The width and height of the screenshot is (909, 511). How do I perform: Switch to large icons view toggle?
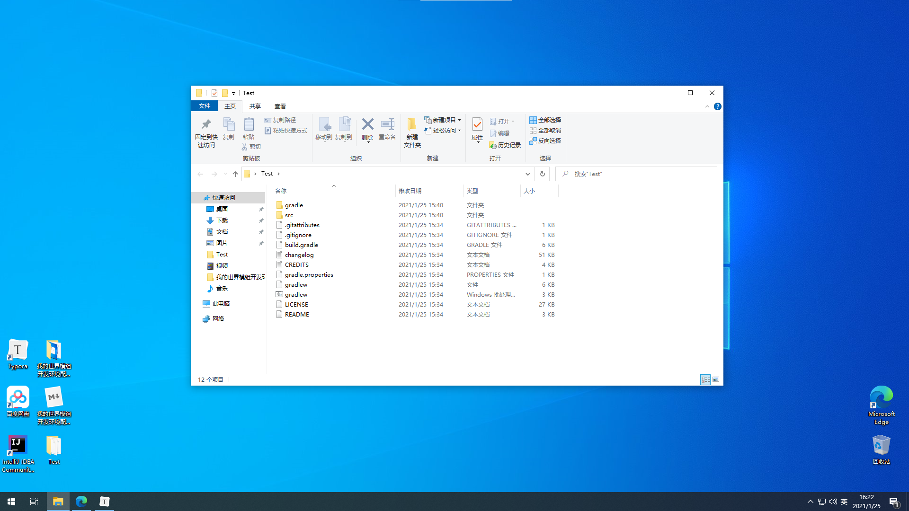click(716, 379)
